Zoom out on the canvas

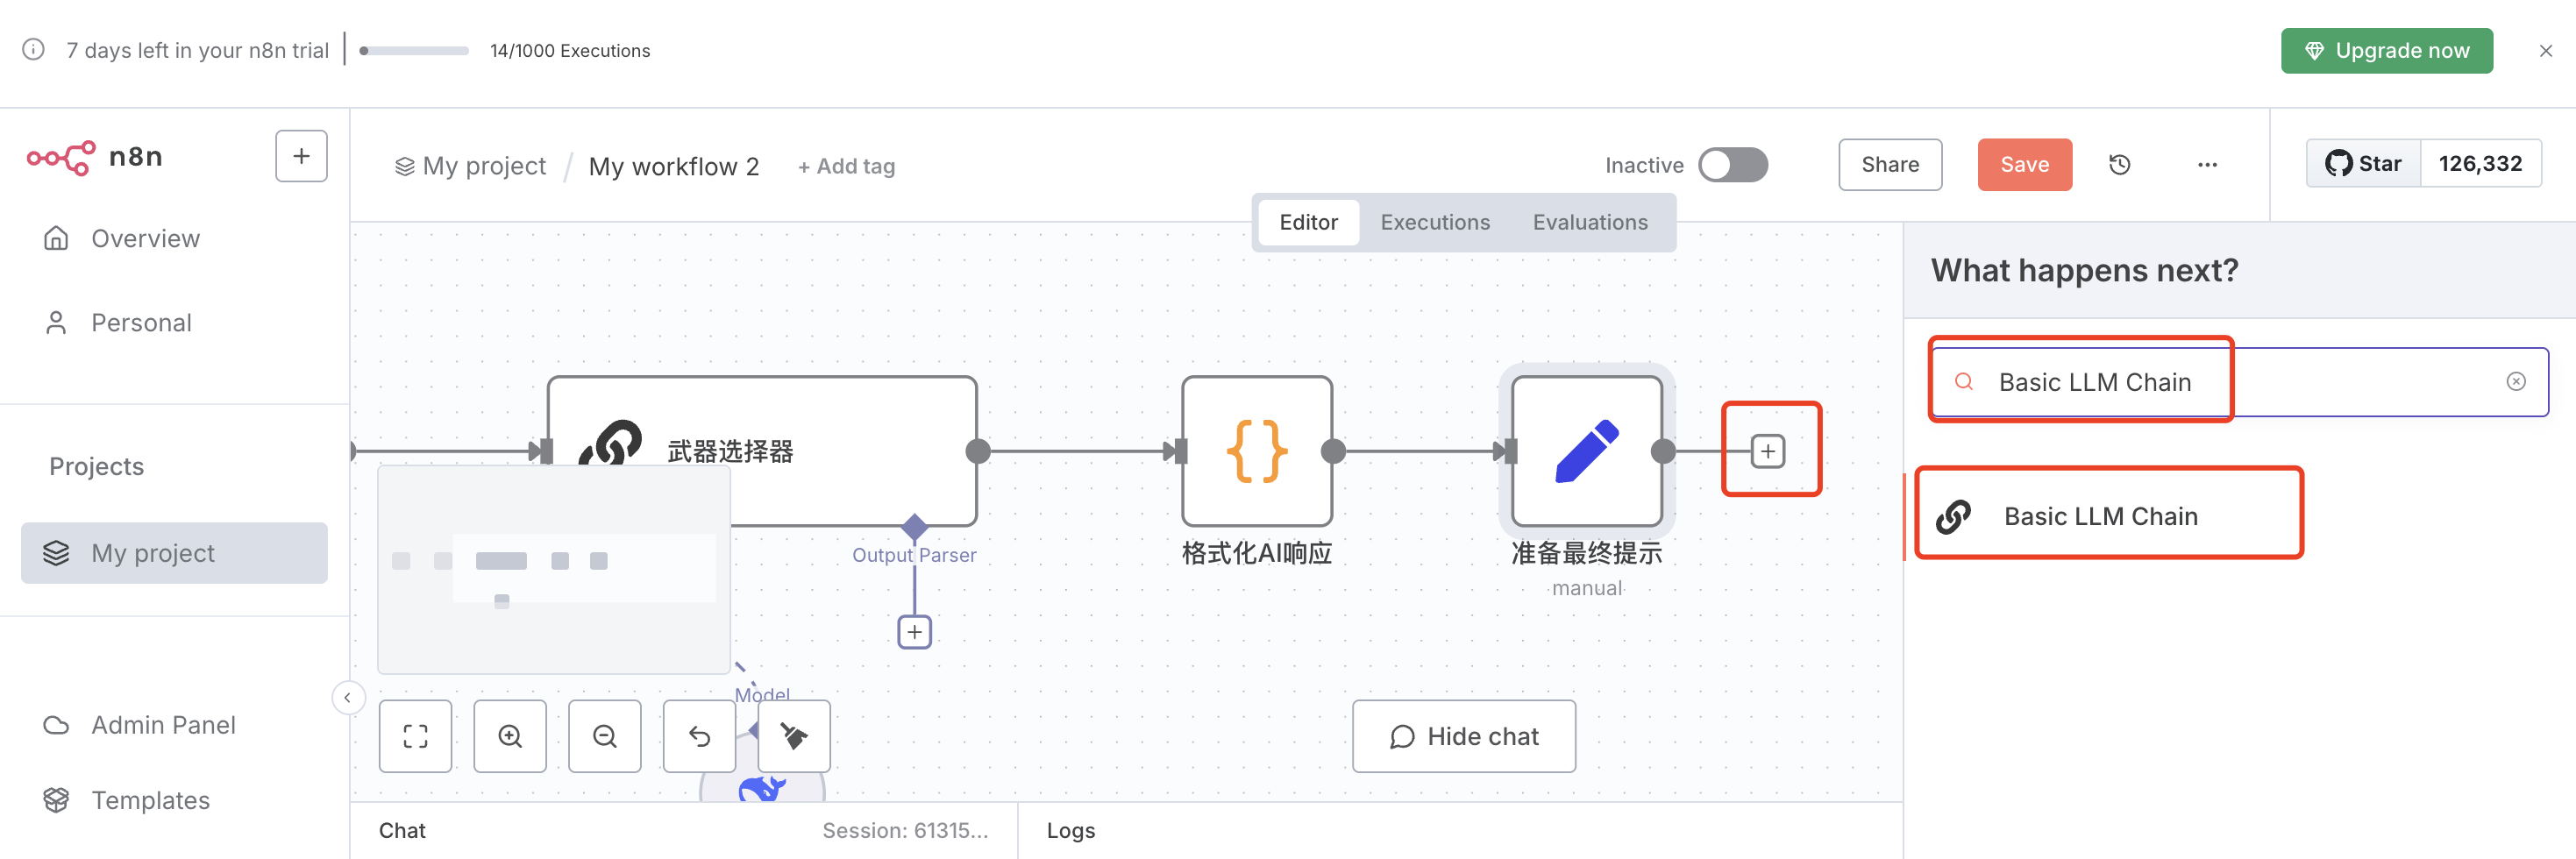604,736
